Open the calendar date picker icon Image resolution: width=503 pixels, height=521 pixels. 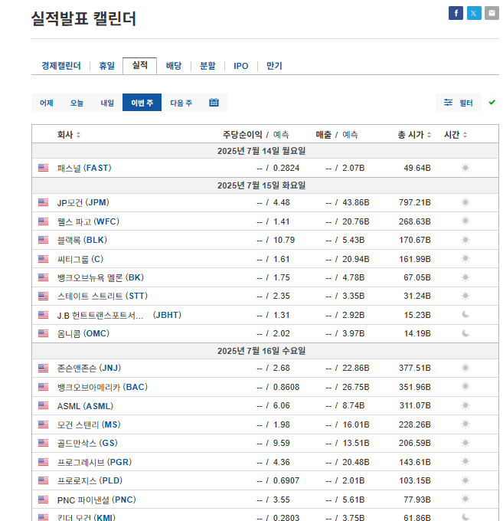tap(214, 103)
